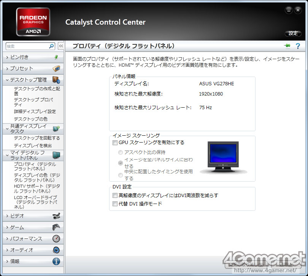Open 詳細ディスプレイ設定 page
This screenshot has width=308, height=276.
click(x=35, y=111)
